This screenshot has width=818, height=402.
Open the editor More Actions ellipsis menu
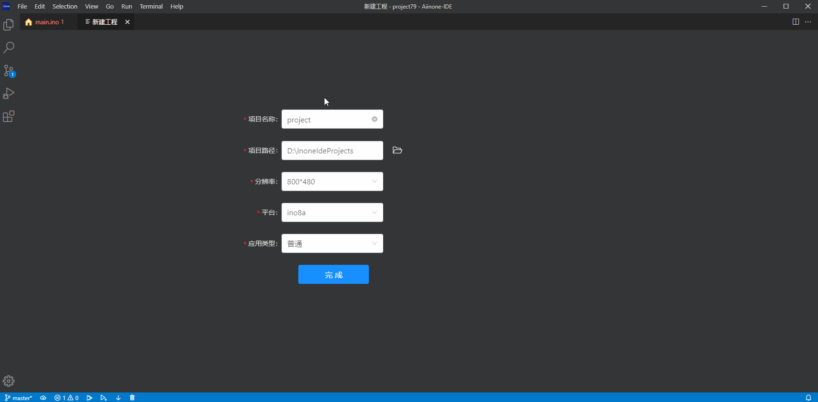point(808,22)
